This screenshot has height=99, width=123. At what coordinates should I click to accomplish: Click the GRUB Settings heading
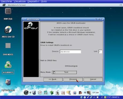pos(47,43)
